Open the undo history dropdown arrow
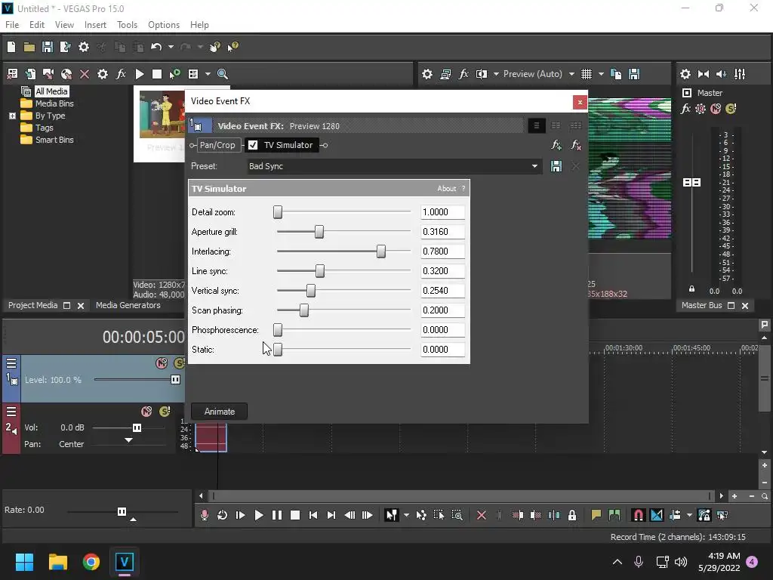Image resolution: width=773 pixels, height=580 pixels. pyautogui.click(x=171, y=47)
